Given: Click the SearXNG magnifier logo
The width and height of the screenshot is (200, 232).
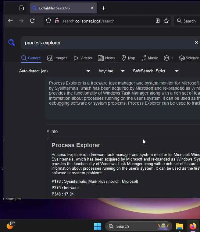Looking at the screenshot, I should [x=12, y=43].
